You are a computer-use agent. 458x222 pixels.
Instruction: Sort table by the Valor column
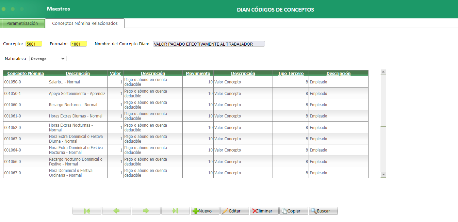[115, 73]
